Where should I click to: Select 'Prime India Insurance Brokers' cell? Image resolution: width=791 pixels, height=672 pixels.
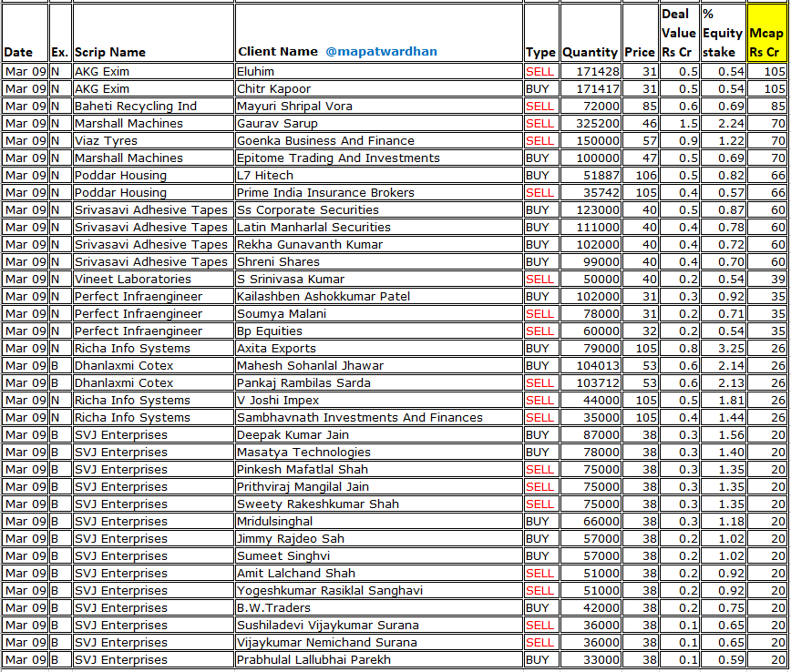(x=379, y=192)
